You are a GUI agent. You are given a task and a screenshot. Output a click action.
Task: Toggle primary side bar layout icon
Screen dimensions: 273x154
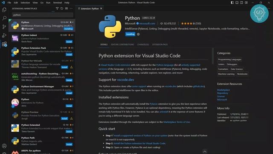[232, 3]
